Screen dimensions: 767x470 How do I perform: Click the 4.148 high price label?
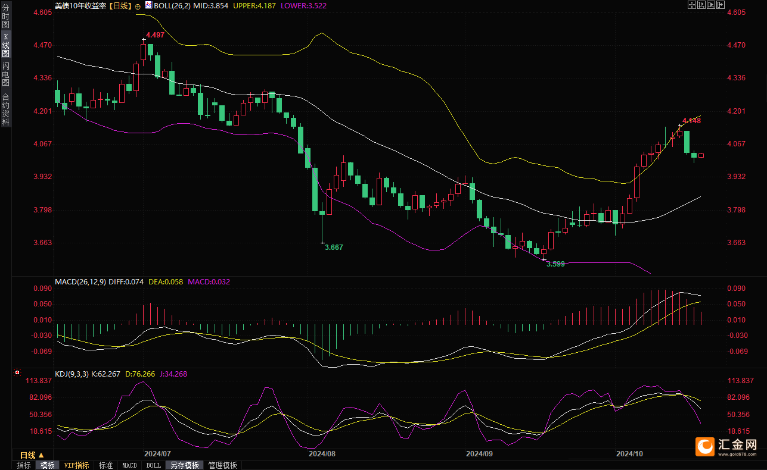click(x=691, y=121)
